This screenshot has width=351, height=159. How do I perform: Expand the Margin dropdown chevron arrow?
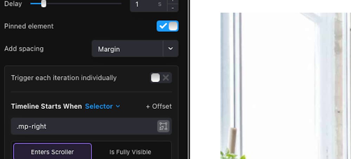click(x=171, y=48)
